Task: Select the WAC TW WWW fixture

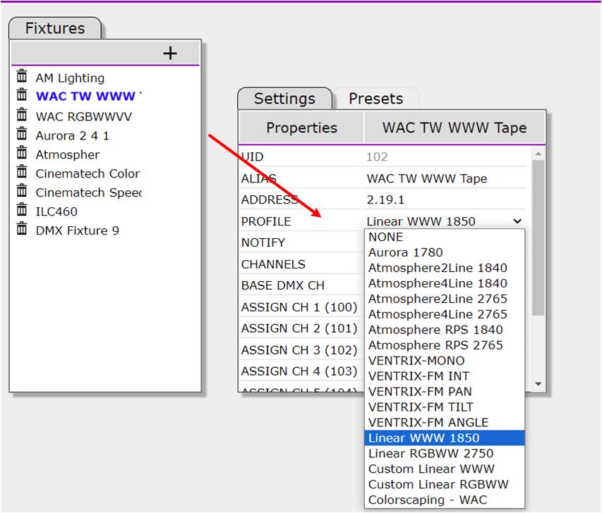Action: (89, 96)
